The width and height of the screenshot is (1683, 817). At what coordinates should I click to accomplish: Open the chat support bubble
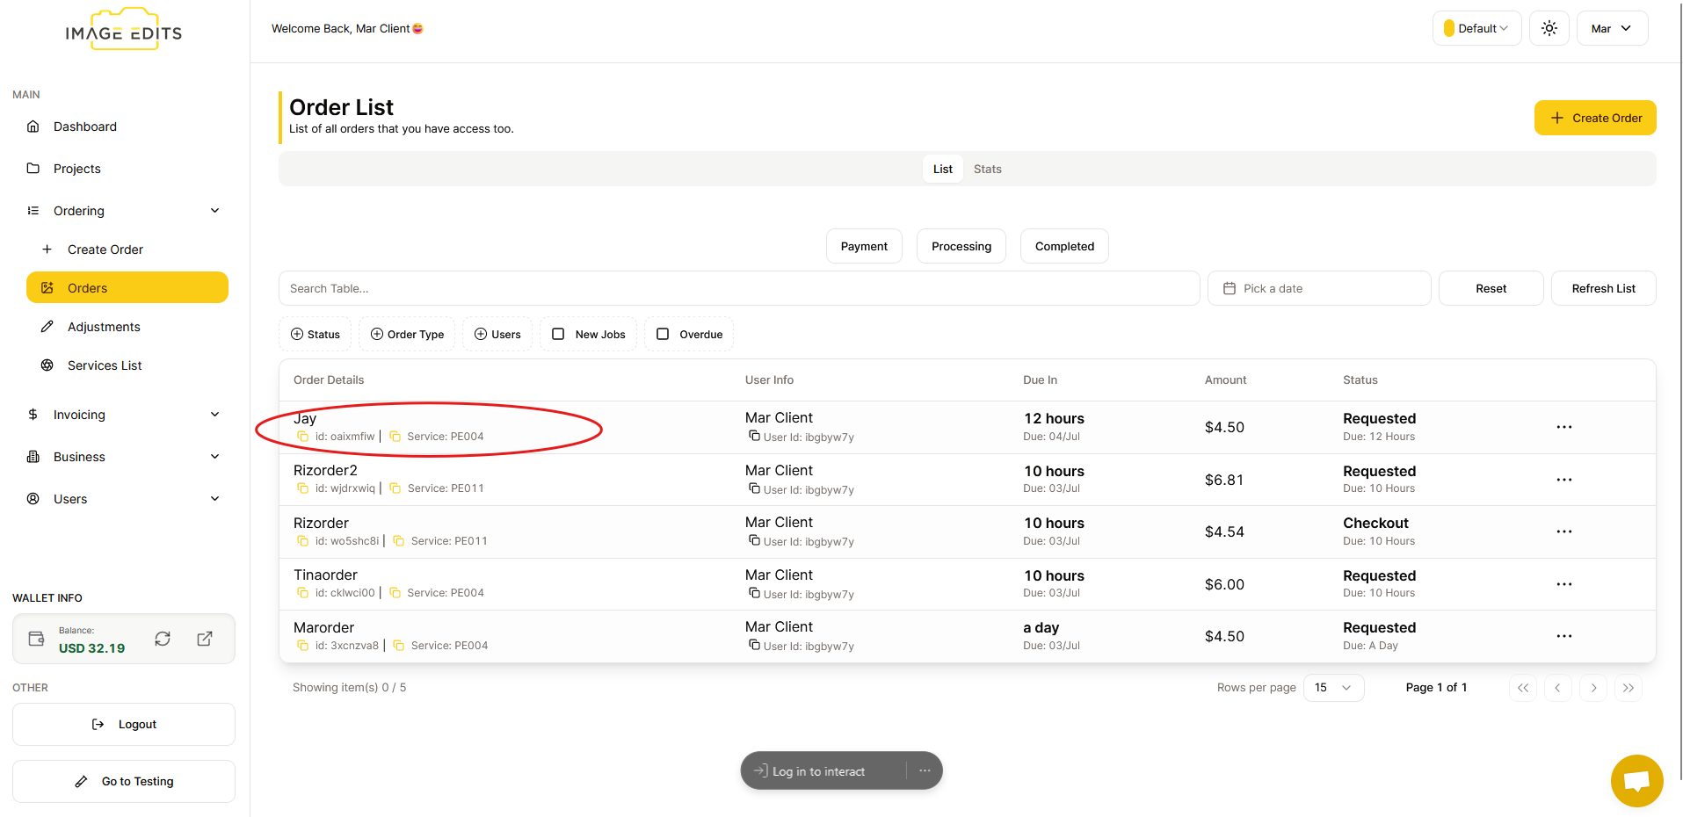click(1636, 780)
